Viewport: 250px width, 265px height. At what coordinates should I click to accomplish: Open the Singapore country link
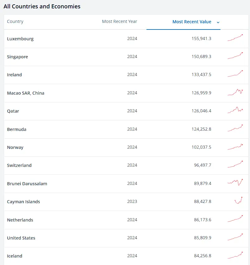(x=17, y=57)
